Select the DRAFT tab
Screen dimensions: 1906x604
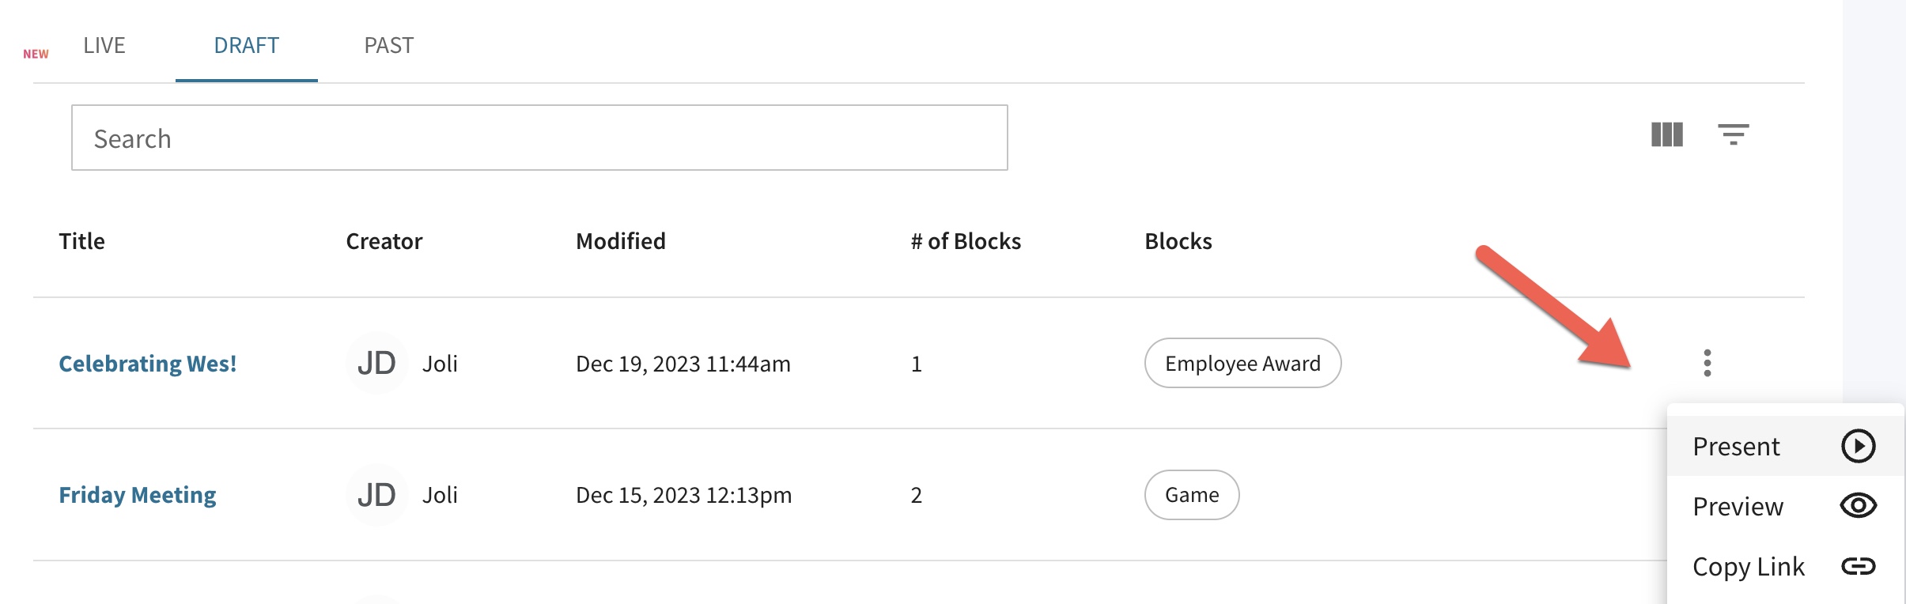(246, 45)
